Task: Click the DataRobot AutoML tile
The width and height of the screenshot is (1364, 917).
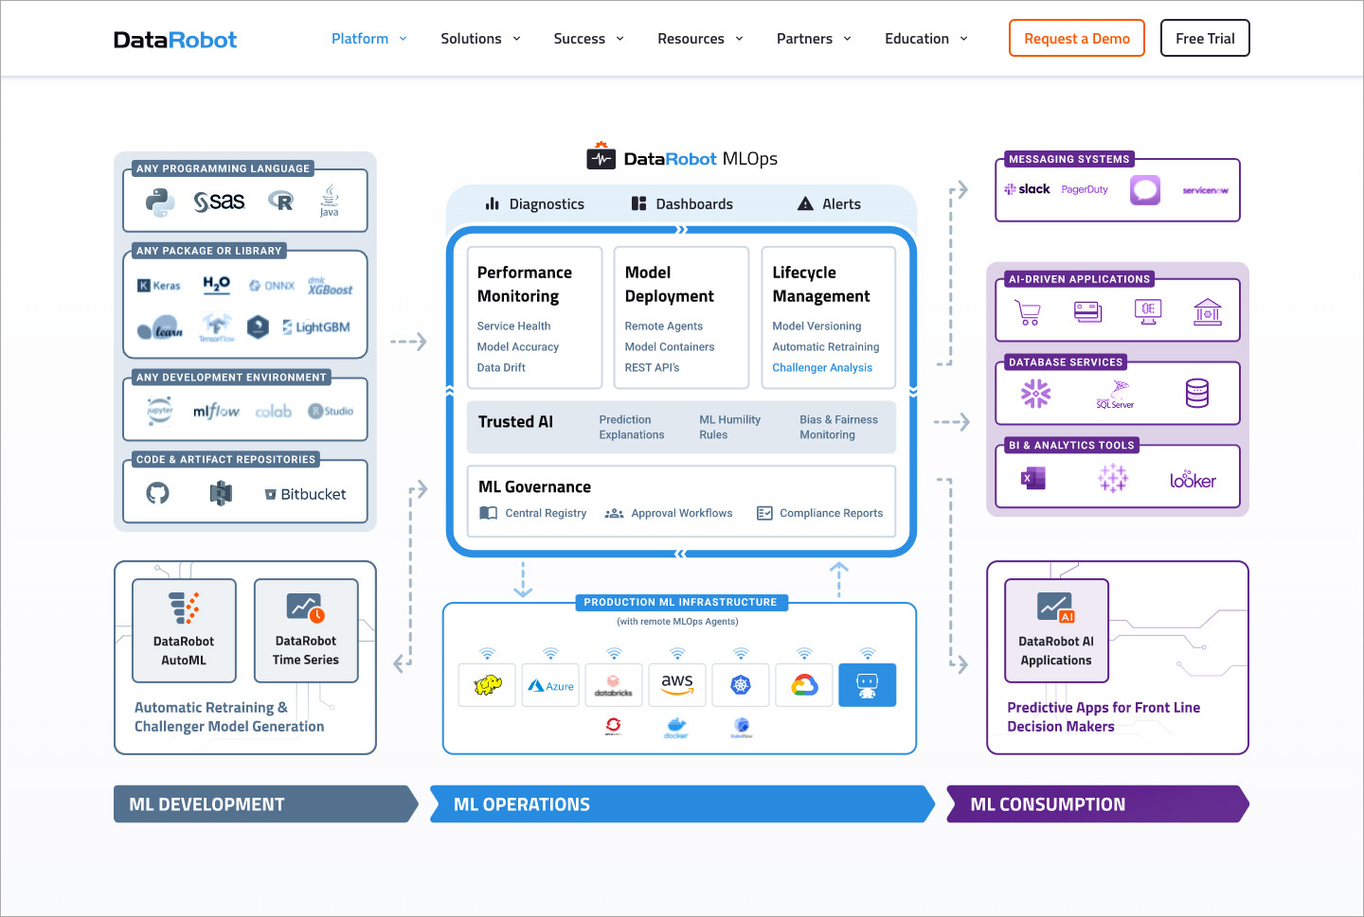Action: (184, 630)
